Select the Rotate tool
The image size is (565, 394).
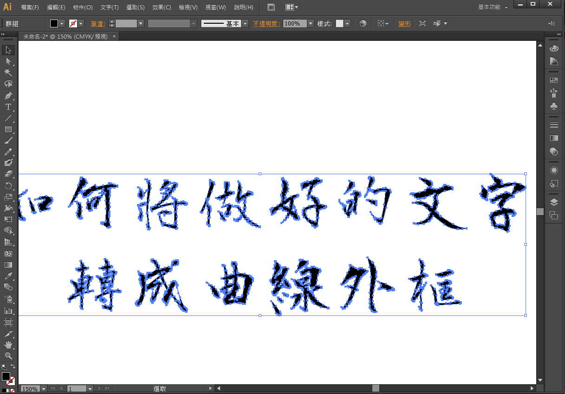[8, 186]
